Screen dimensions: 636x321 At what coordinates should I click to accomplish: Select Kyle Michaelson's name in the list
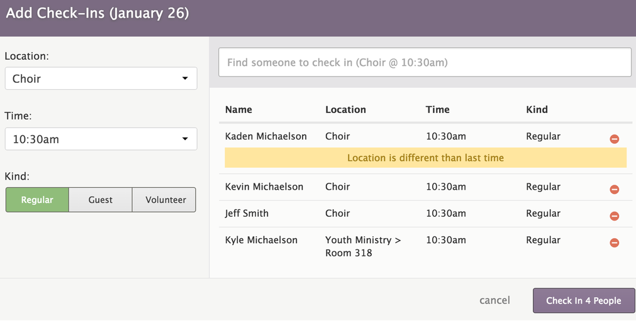(x=261, y=240)
